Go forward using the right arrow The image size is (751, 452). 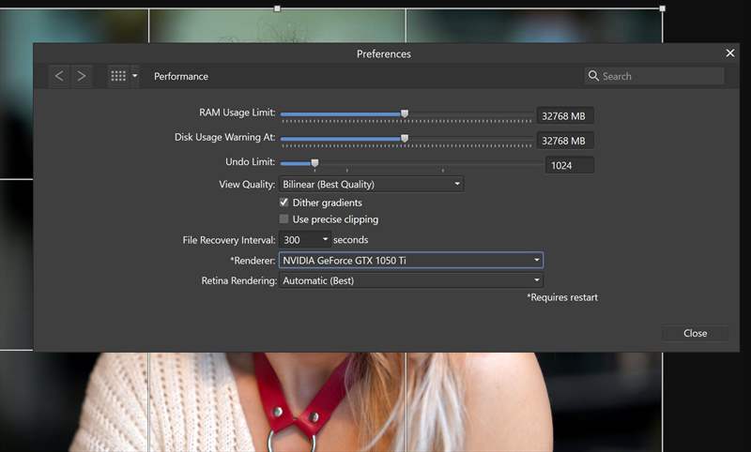click(82, 76)
